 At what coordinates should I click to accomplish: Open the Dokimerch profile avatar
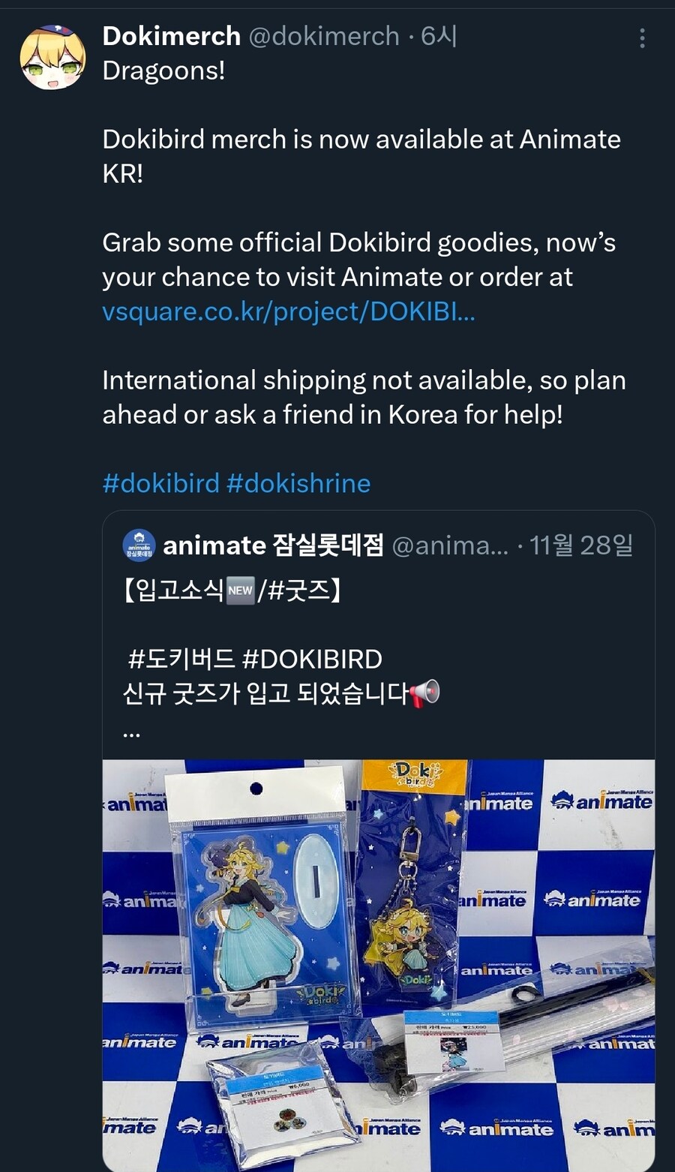(x=52, y=58)
